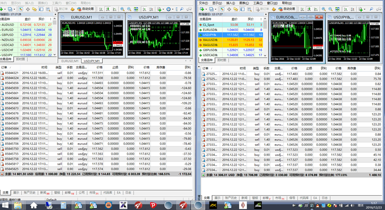This screenshot has height=210, width=385.
Task: Toggle Market Watch icon in right toolbar
Action: (222, 9)
